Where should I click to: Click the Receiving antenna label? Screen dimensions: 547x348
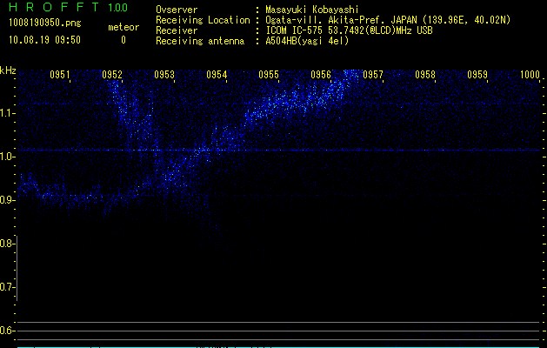point(200,41)
